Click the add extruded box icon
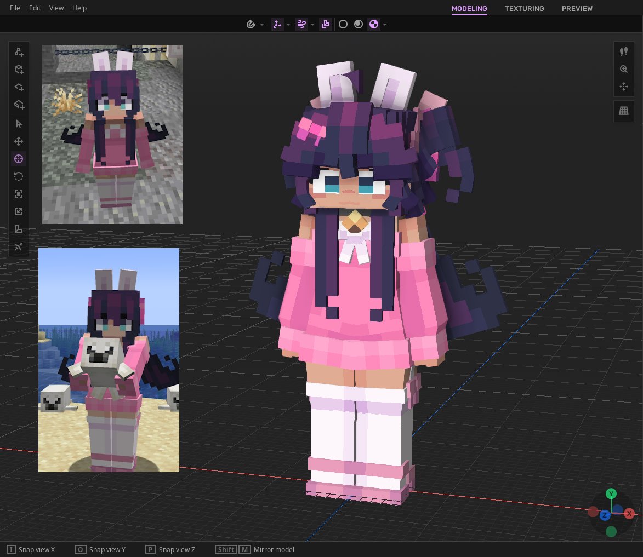643x557 pixels. [x=19, y=105]
